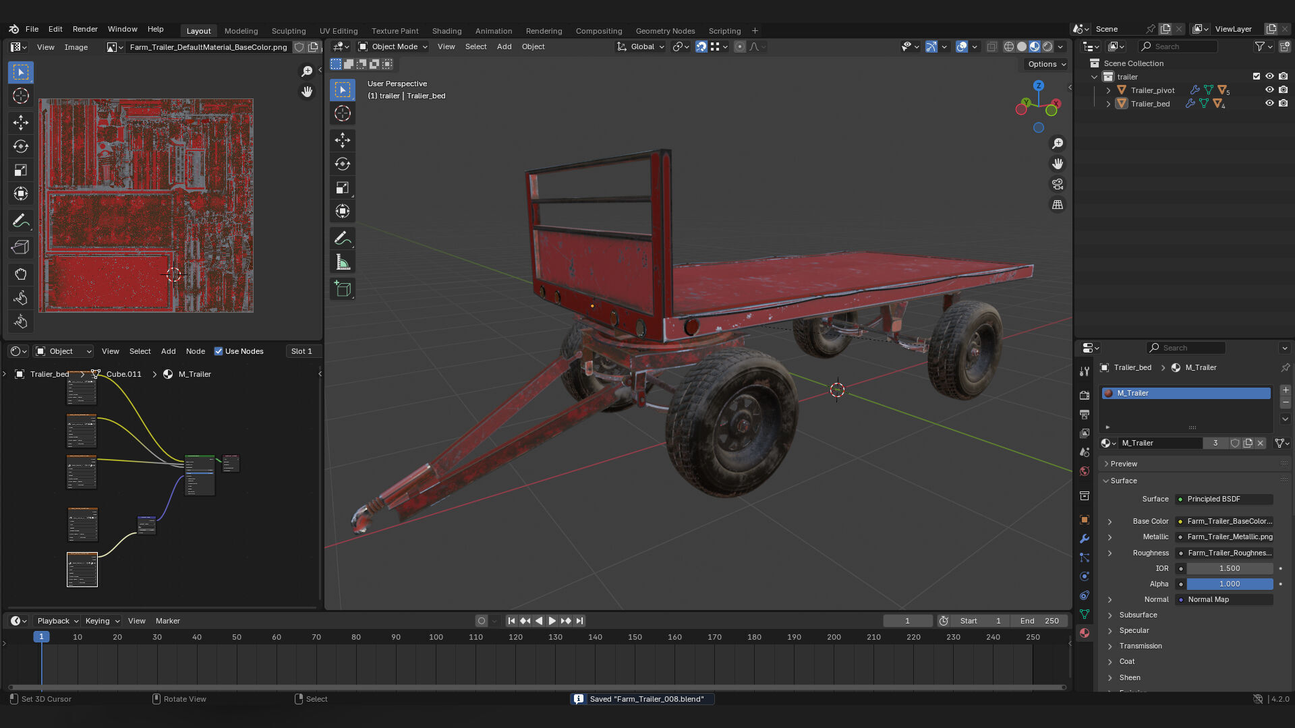The height and width of the screenshot is (728, 1295).
Task: Open the Node menu in shader editor
Action: (196, 351)
